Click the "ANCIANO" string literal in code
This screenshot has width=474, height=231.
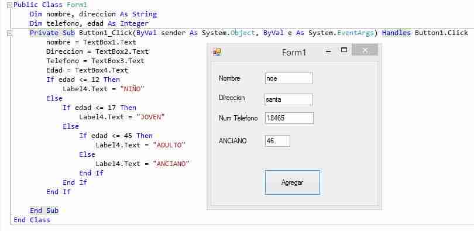pyautogui.click(x=171, y=164)
